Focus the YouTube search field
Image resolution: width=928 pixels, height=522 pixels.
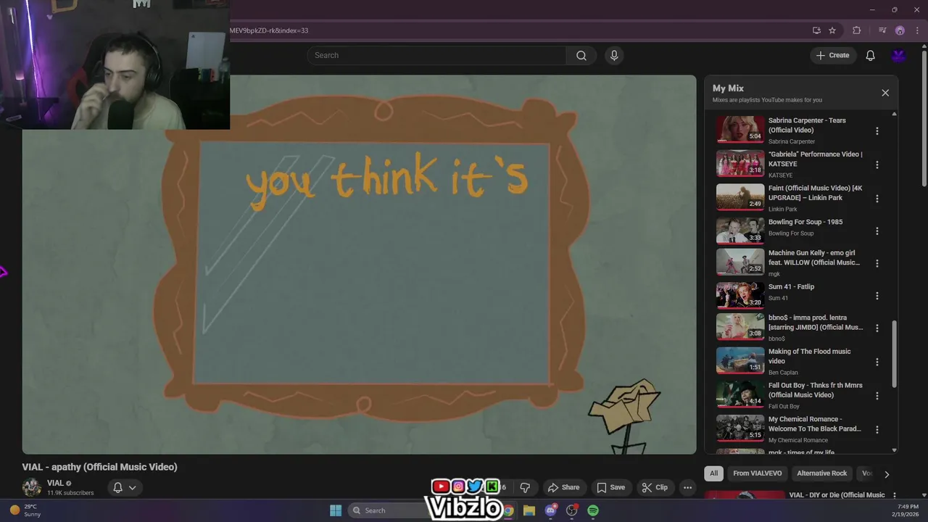[x=437, y=55]
